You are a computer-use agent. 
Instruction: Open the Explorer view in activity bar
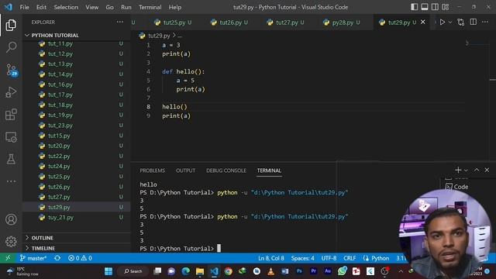11,25
